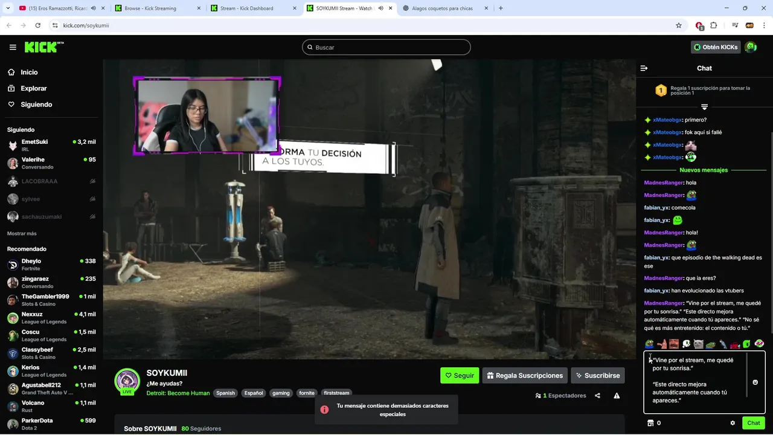Focus the Buscar search field
The width and height of the screenshot is (773, 435).
(x=386, y=47)
